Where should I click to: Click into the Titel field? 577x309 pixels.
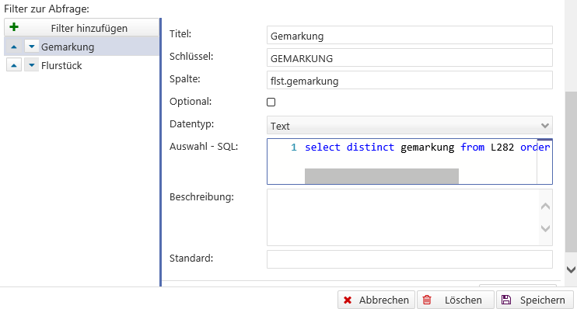tap(410, 35)
